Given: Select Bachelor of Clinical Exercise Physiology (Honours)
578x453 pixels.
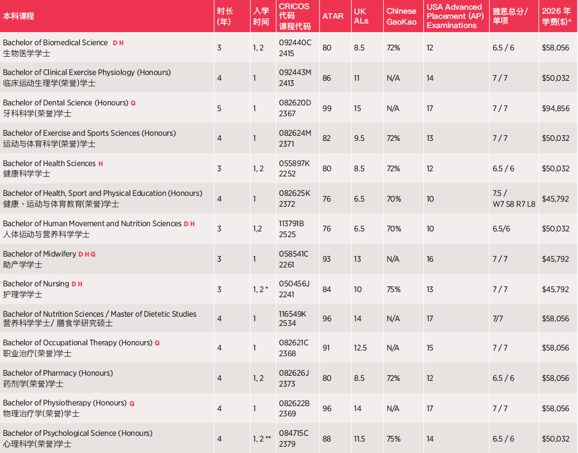Looking at the screenshot, I should coord(87,73).
